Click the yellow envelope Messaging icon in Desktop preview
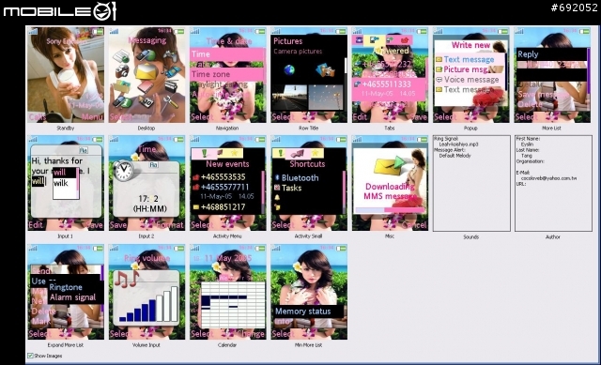Image resolution: width=601 pixels, height=365 pixels. (x=146, y=70)
